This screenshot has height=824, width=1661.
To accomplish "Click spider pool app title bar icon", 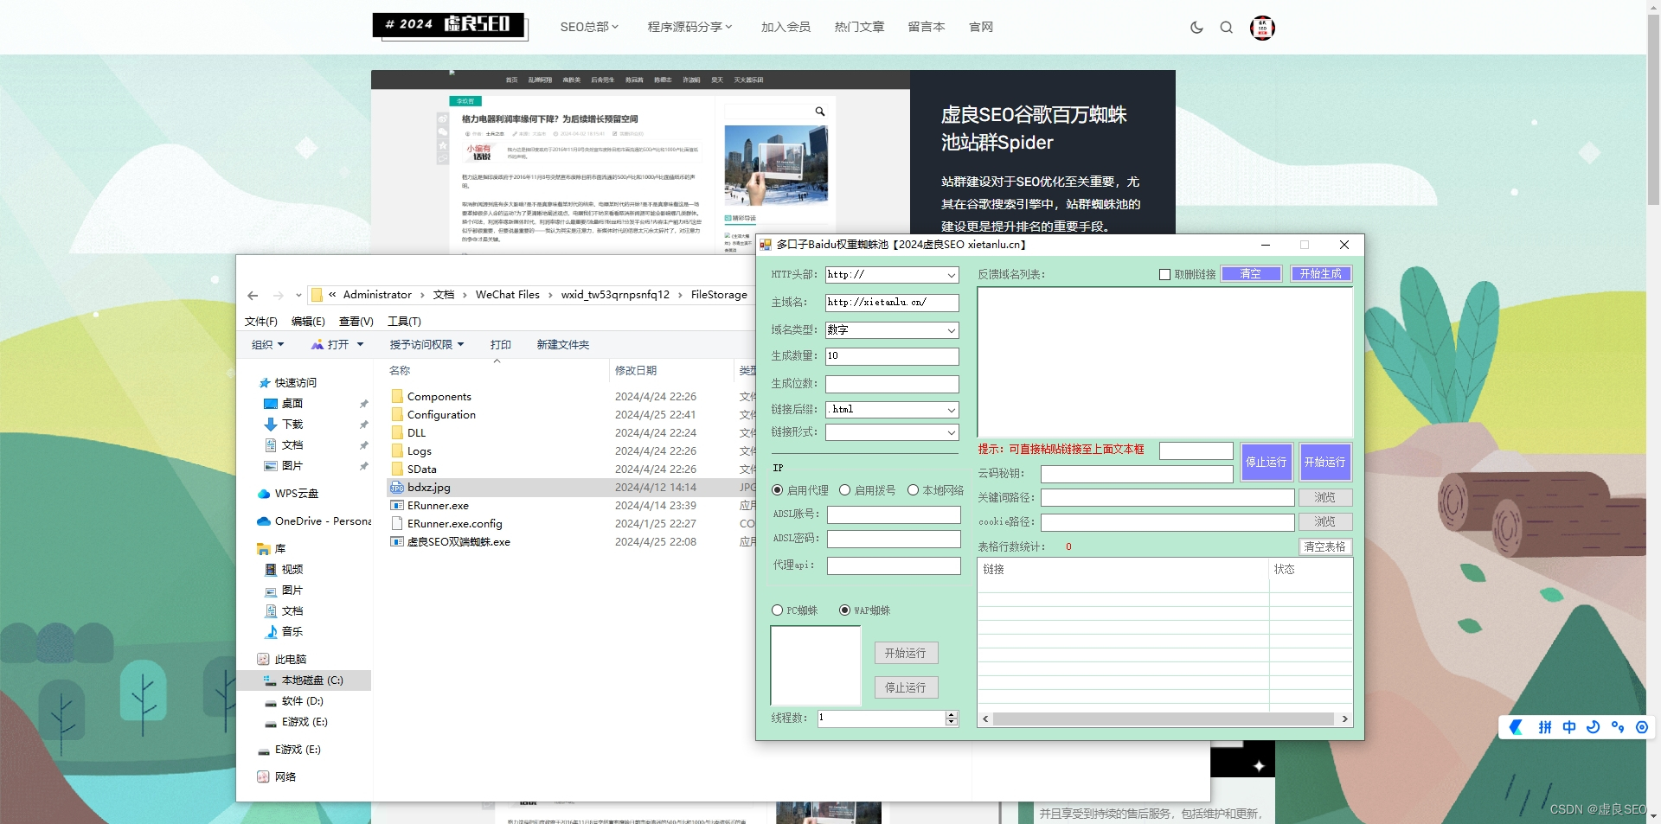I will coord(766,245).
